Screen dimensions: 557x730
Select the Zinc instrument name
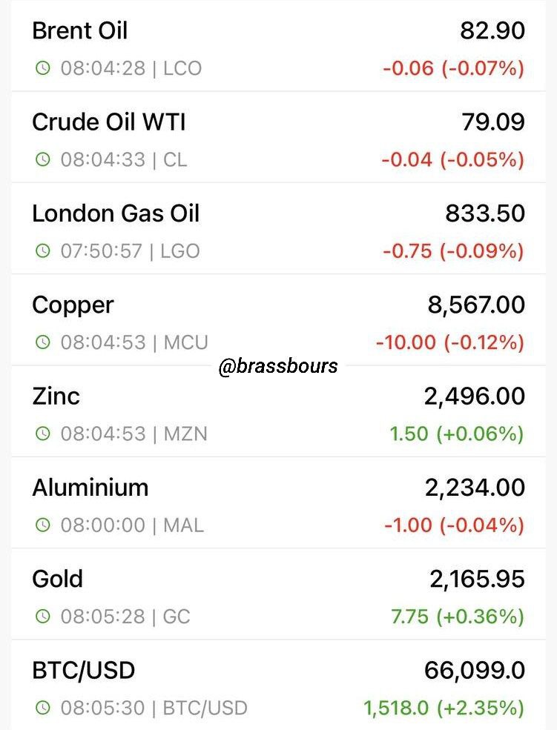[56, 396]
